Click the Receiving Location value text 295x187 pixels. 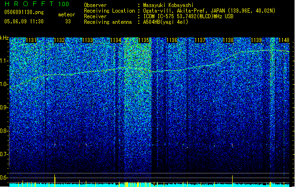click(209, 11)
